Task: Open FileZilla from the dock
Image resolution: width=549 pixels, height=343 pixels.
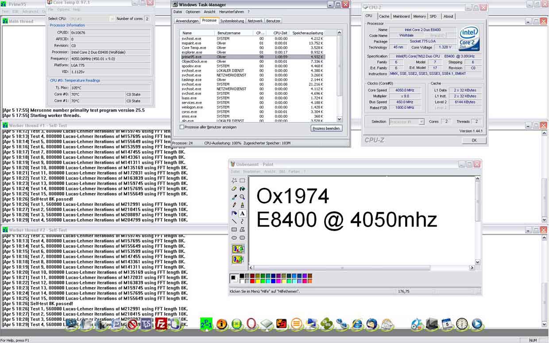Action: (162, 324)
